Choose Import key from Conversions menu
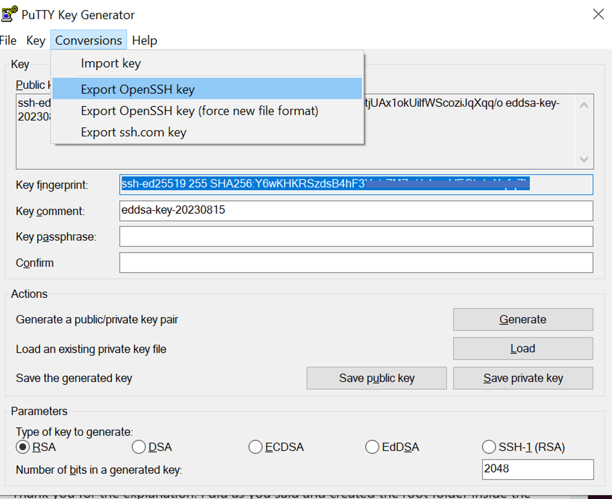This screenshot has height=499, width=612. click(x=111, y=63)
